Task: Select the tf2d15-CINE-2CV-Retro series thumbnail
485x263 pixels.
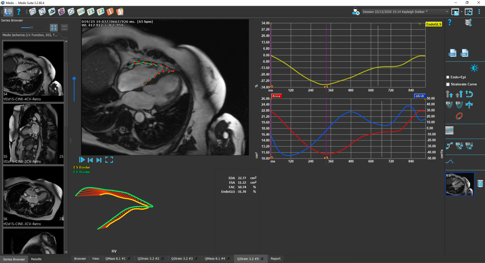Action: (x=33, y=133)
